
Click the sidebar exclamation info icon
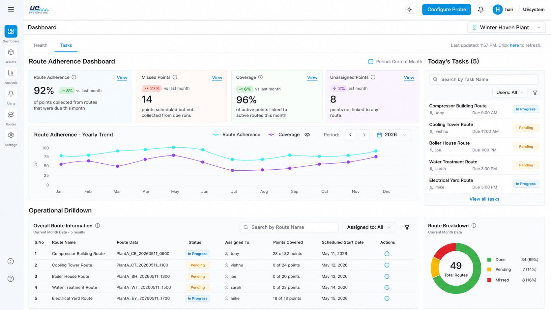pyautogui.click(x=11, y=261)
